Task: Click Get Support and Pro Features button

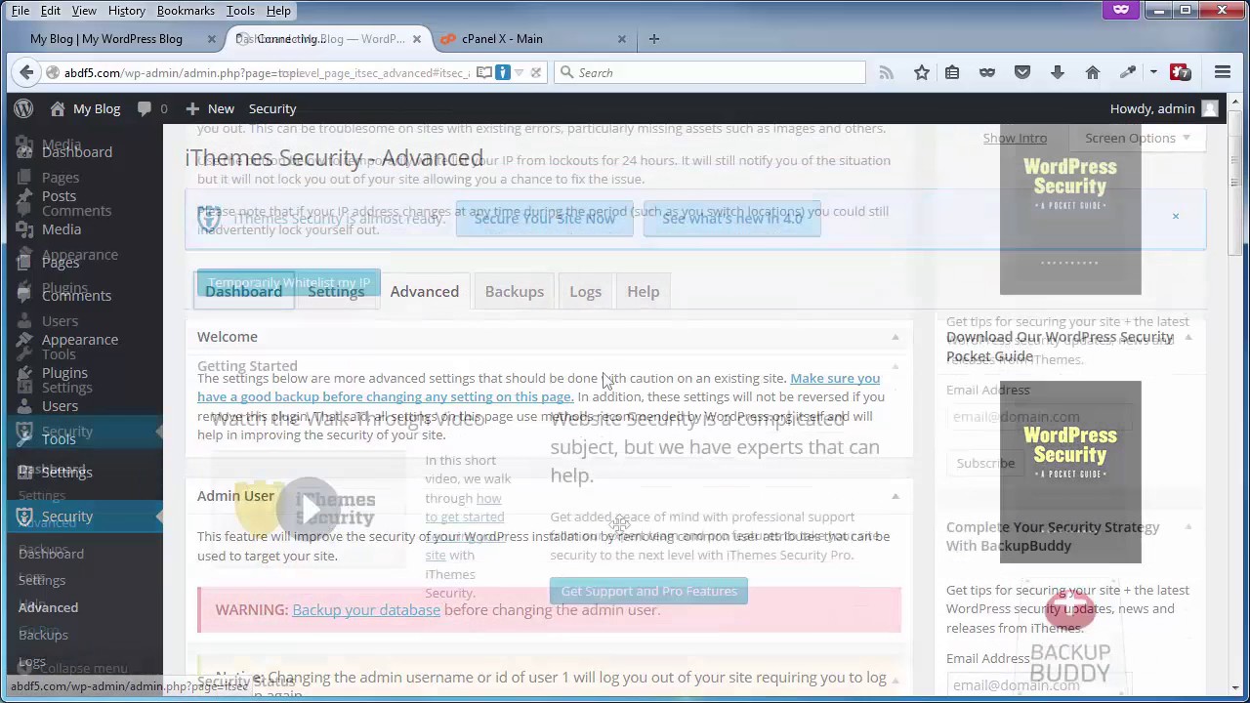Action: pyautogui.click(x=648, y=591)
